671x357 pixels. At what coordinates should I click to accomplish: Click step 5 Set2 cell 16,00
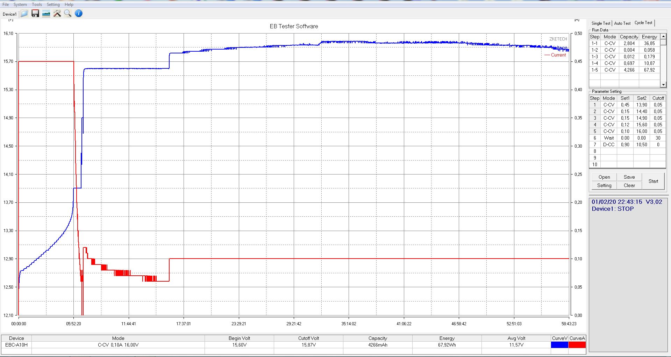(x=641, y=131)
